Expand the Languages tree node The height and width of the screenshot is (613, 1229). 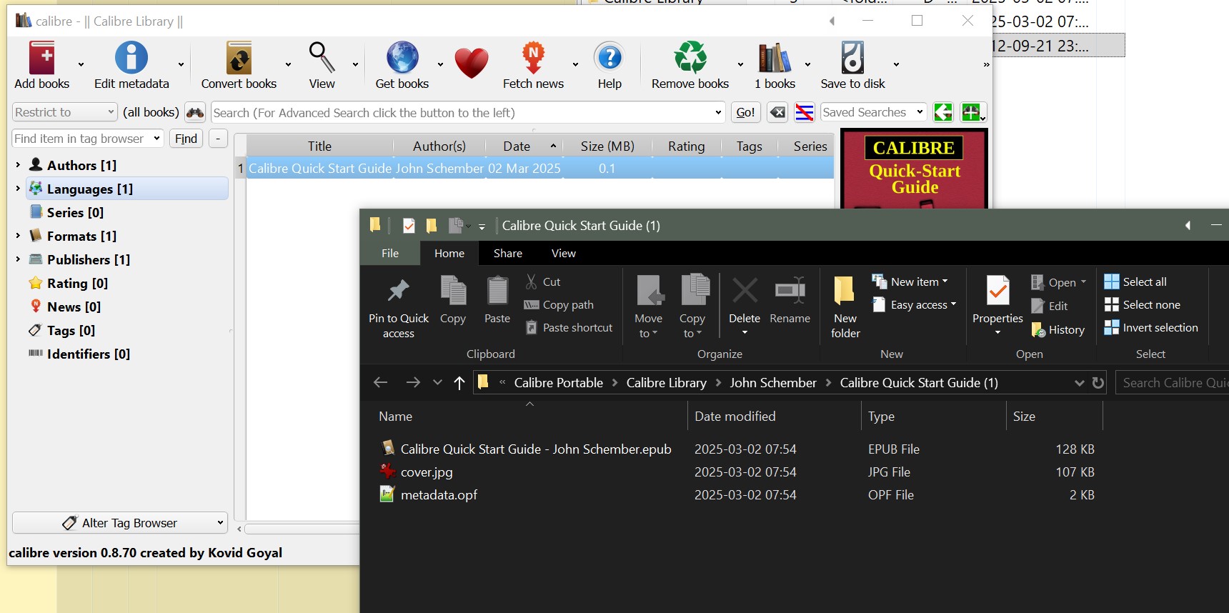(x=18, y=189)
